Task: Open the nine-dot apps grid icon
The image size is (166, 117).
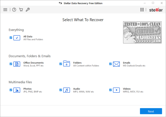Action: 142,10
